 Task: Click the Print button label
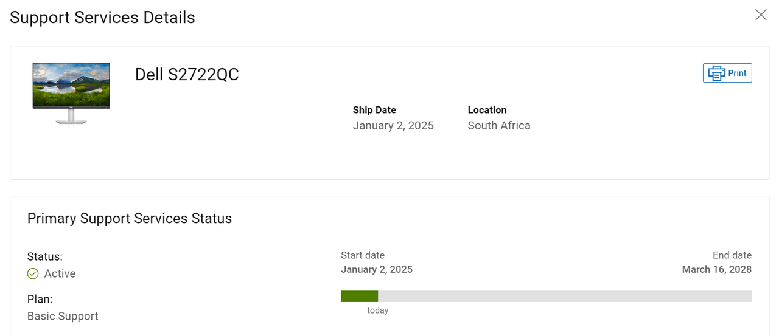click(737, 73)
